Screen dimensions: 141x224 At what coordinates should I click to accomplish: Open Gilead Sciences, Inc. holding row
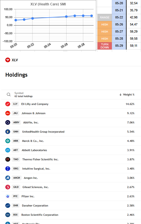click(71, 187)
